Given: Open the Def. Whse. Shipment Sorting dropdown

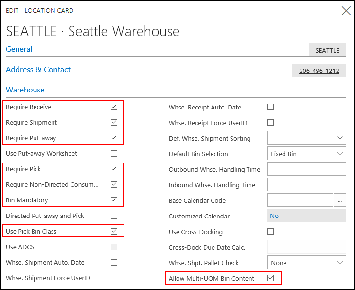Looking at the screenshot, I should click(307, 138).
